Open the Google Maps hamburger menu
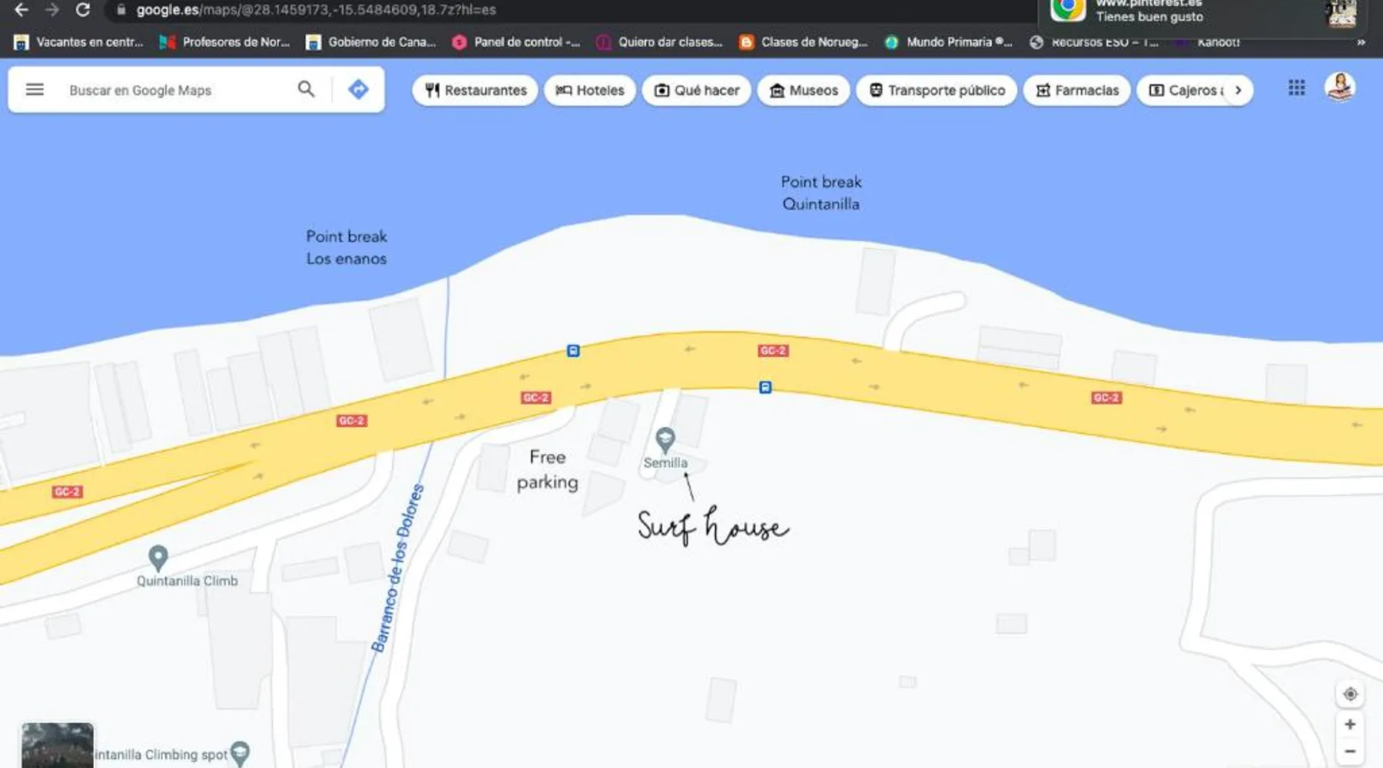 pos(35,90)
